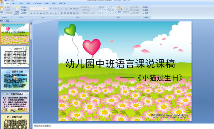The height and width of the screenshot is (129, 214).
Task: Open the Text Direction (文字方向) dropdown
Action: 86,7
